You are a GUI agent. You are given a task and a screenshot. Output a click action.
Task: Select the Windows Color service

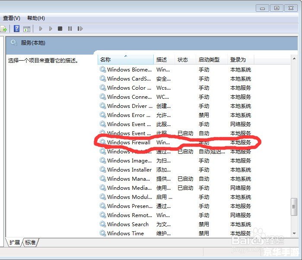pyautogui.click(x=175, y=88)
